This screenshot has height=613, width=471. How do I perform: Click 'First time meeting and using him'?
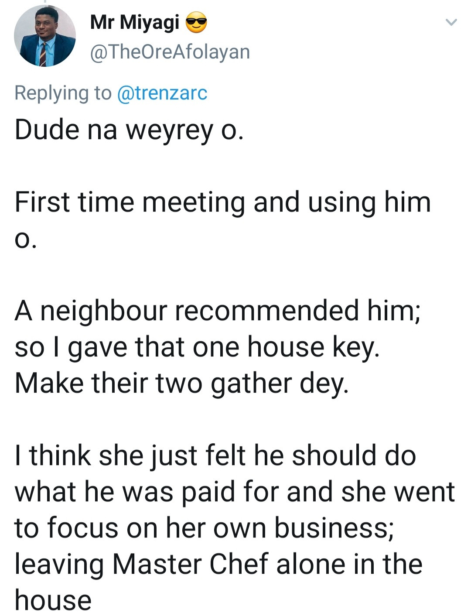[x=222, y=202]
